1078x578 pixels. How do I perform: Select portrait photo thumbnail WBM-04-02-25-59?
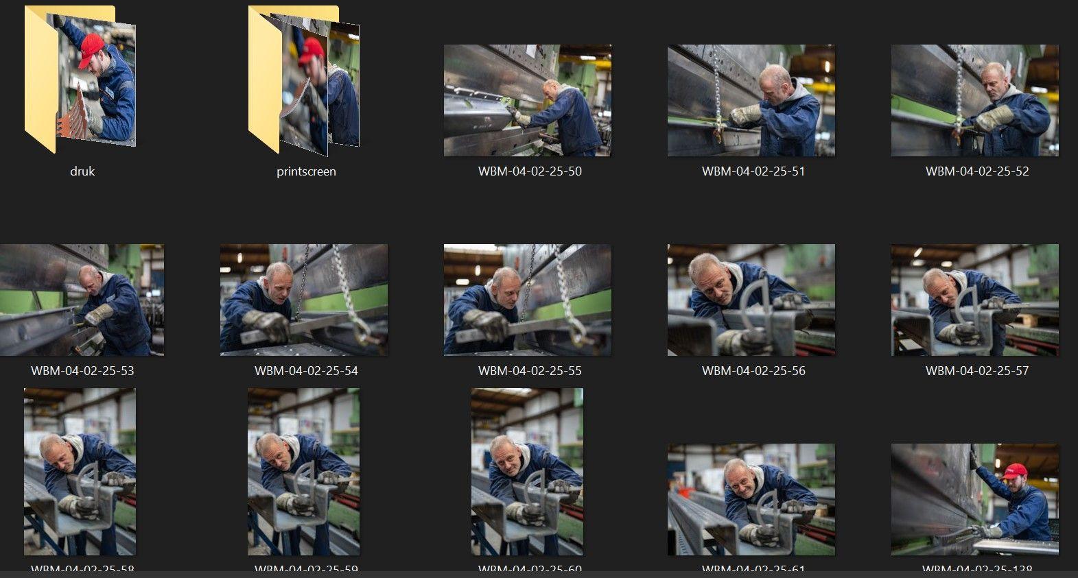click(x=303, y=472)
